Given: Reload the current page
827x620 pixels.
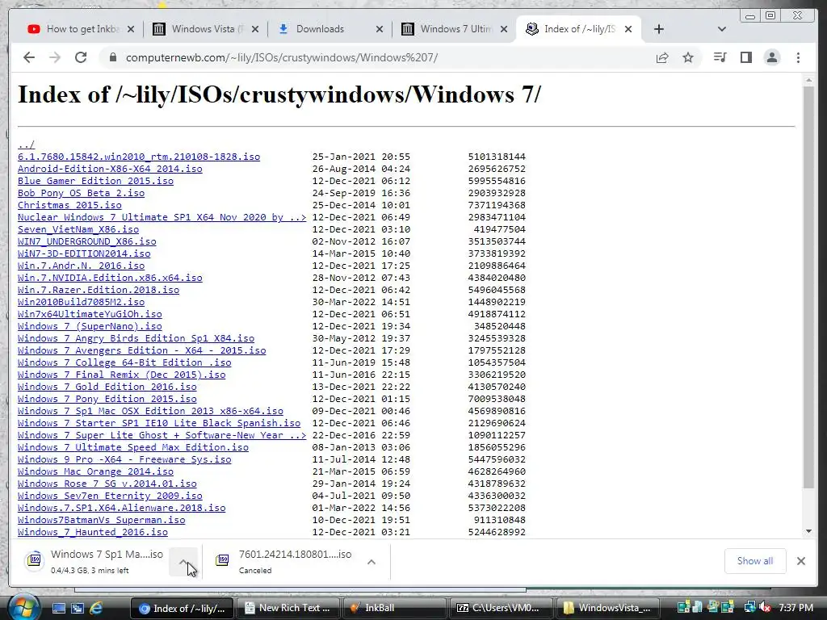Looking at the screenshot, I should (81, 57).
